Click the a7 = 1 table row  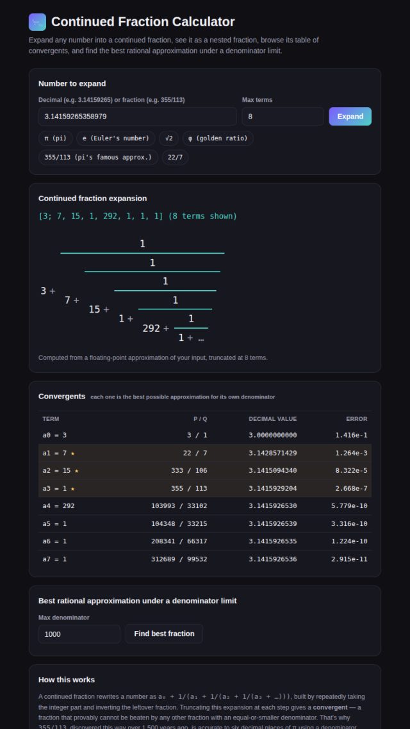[x=205, y=559]
